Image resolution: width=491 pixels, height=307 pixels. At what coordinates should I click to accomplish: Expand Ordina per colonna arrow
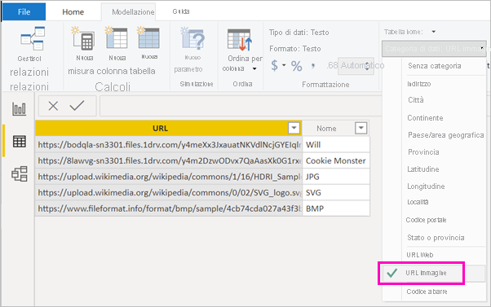tap(254, 68)
